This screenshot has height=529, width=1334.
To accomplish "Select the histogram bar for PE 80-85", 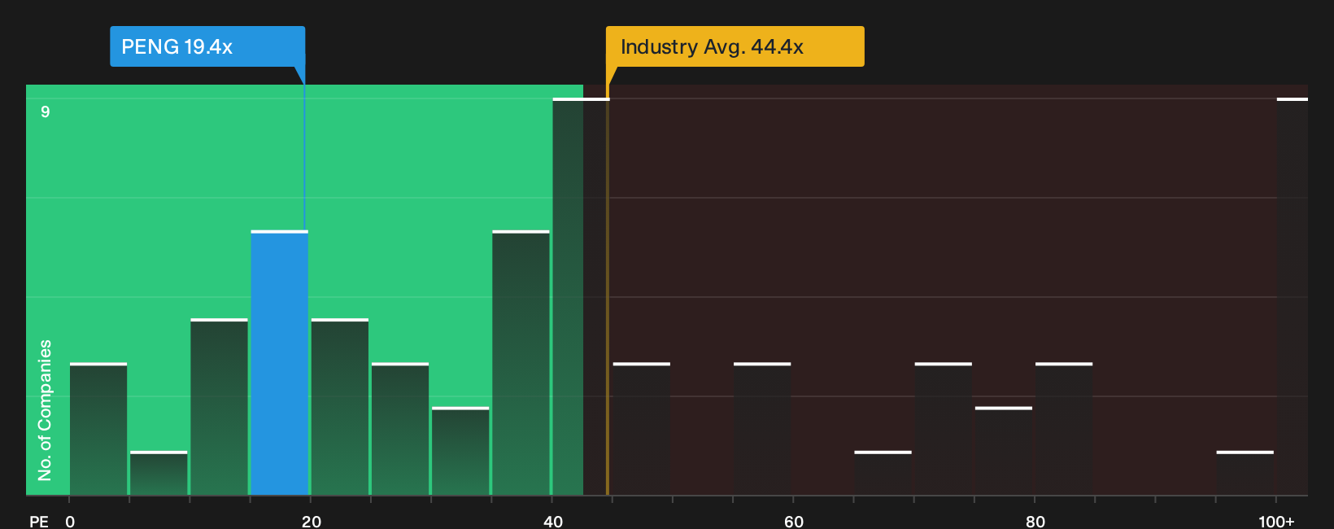I will 1064,429.
